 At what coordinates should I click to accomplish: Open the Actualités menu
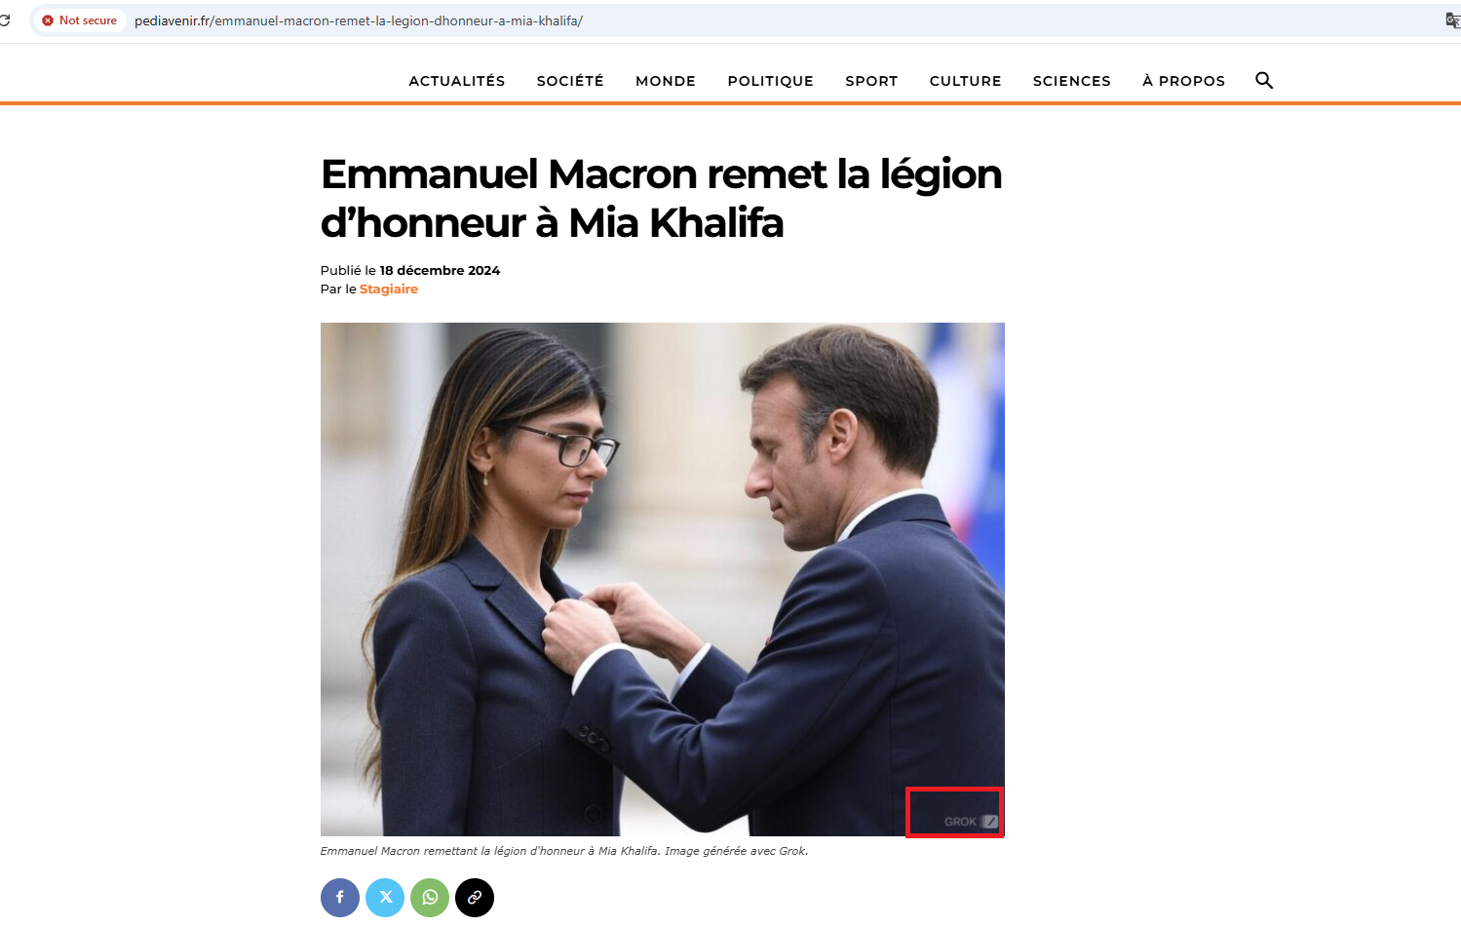pyautogui.click(x=457, y=81)
